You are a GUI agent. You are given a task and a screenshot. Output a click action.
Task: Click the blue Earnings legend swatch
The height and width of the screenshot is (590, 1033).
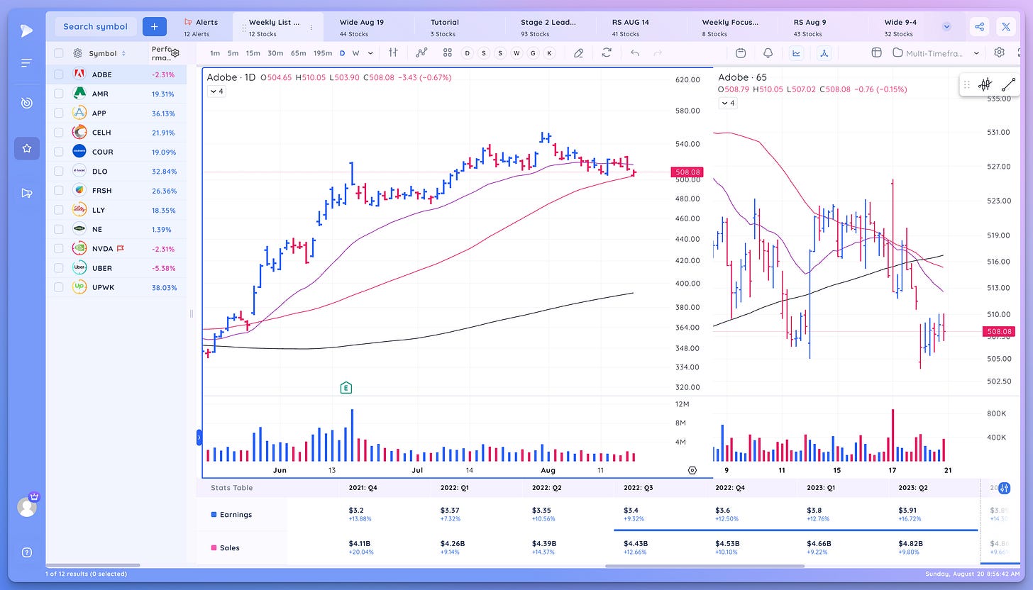coord(214,515)
